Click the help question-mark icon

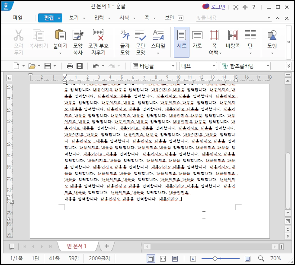point(254,7)
